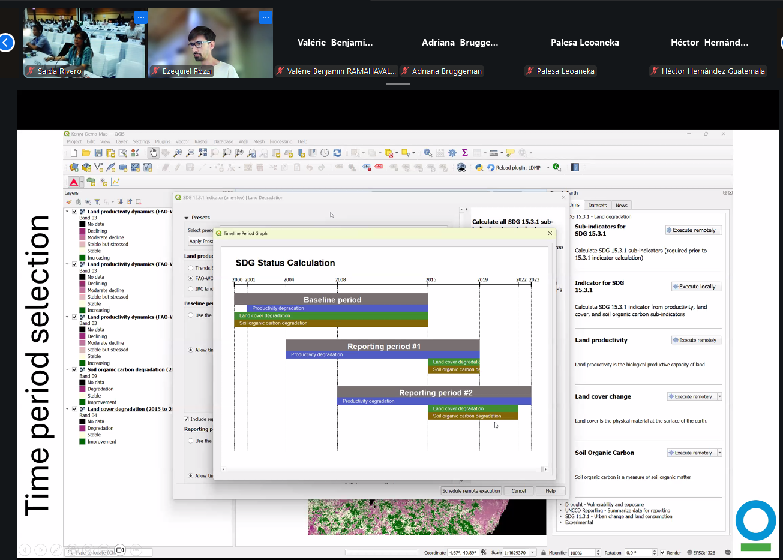Uncheck the Soil organic carbon degradation layer
The height and width of the screenshot is (560, 783).
click(x=74, y=370)
